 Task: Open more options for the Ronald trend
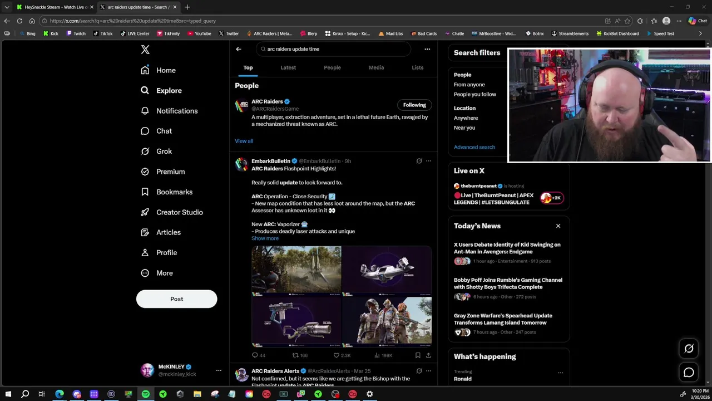[560, 373]
